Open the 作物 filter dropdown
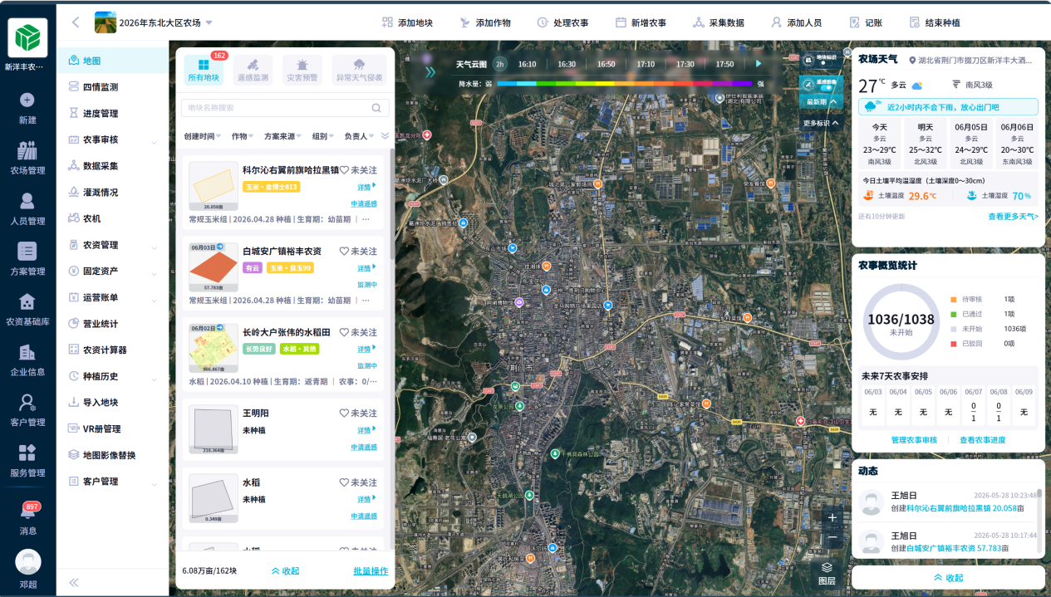 [243, 135]
